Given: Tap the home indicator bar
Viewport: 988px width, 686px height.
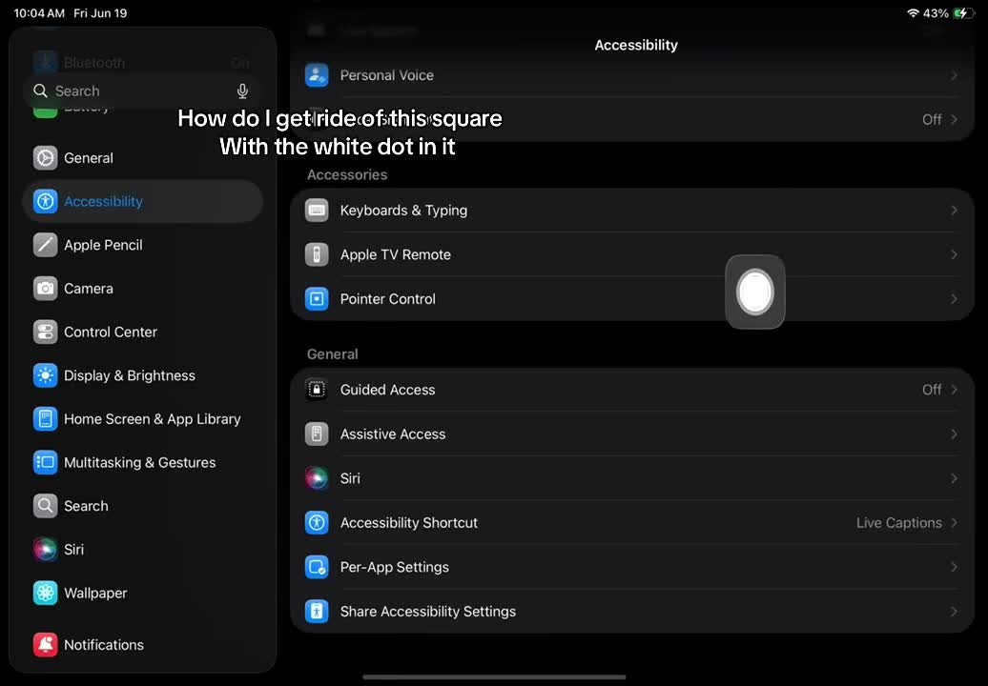Looking at the screenshot, I should click(494, 677).
